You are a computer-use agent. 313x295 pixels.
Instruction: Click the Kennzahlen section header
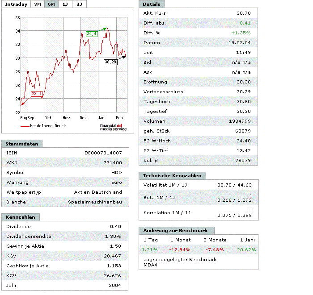click(x=21, y=217)
